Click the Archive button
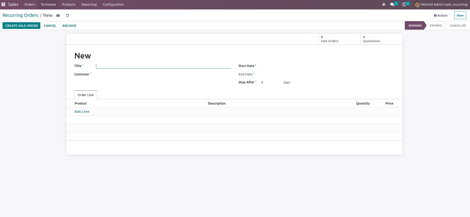This screenshot has height=217, width=470. 69,26
